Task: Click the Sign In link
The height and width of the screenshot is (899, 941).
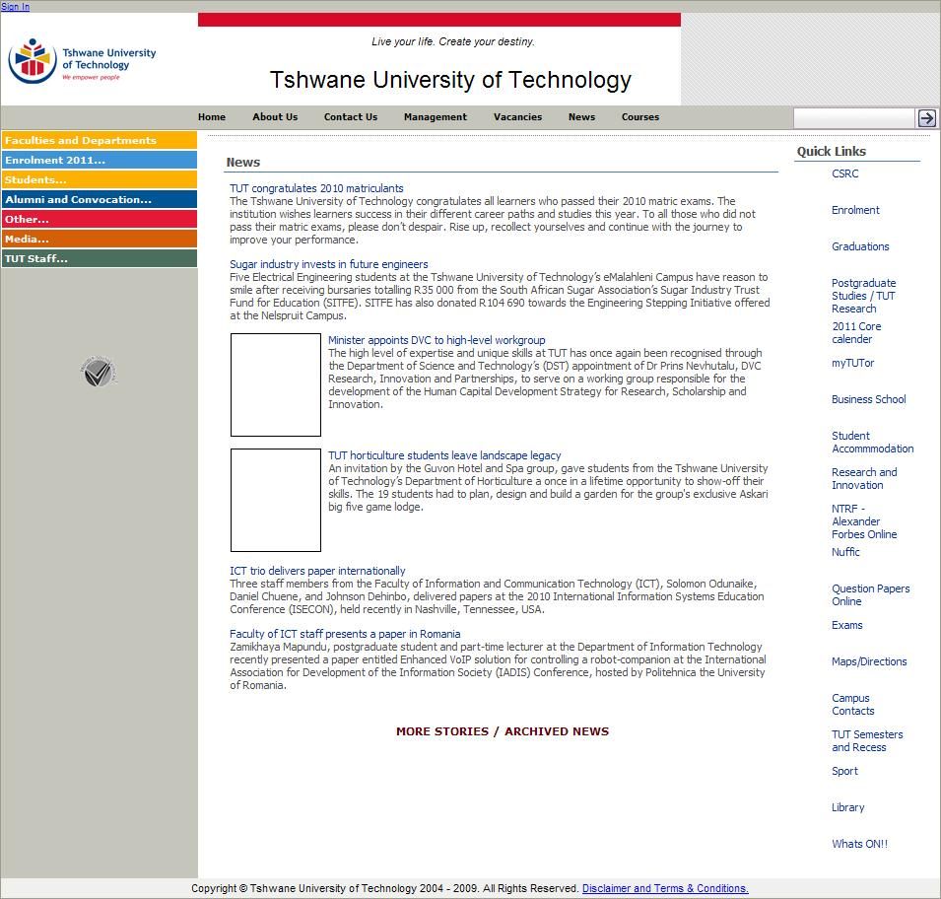Action: tap(15, 7)
